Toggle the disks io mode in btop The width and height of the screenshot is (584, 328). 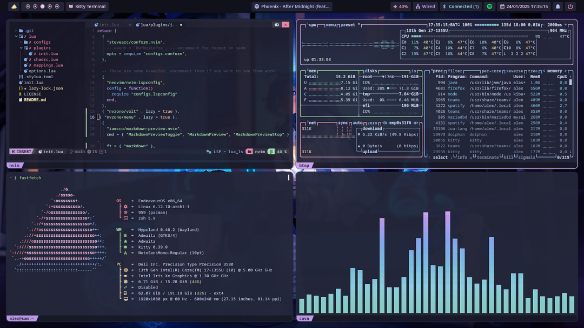click(x=414, y=71)
